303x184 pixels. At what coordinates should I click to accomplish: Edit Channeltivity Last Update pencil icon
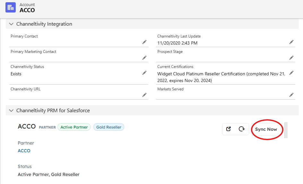291,42
